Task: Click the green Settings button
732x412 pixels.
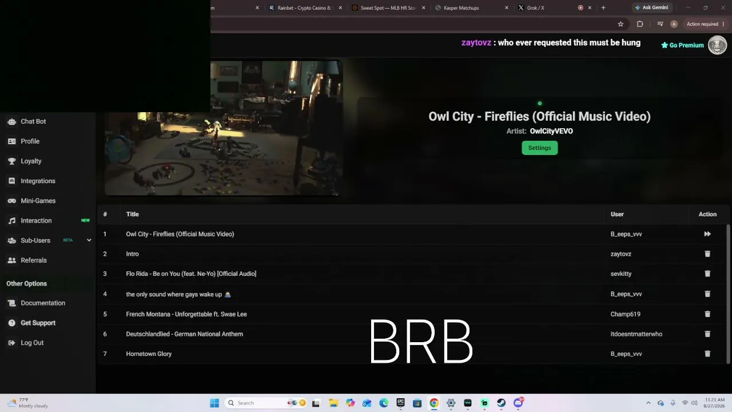Action: coord(539,148)
